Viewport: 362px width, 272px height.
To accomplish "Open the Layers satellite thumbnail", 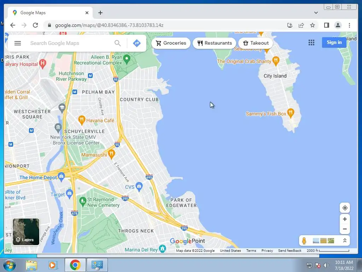I will (26, 232).
